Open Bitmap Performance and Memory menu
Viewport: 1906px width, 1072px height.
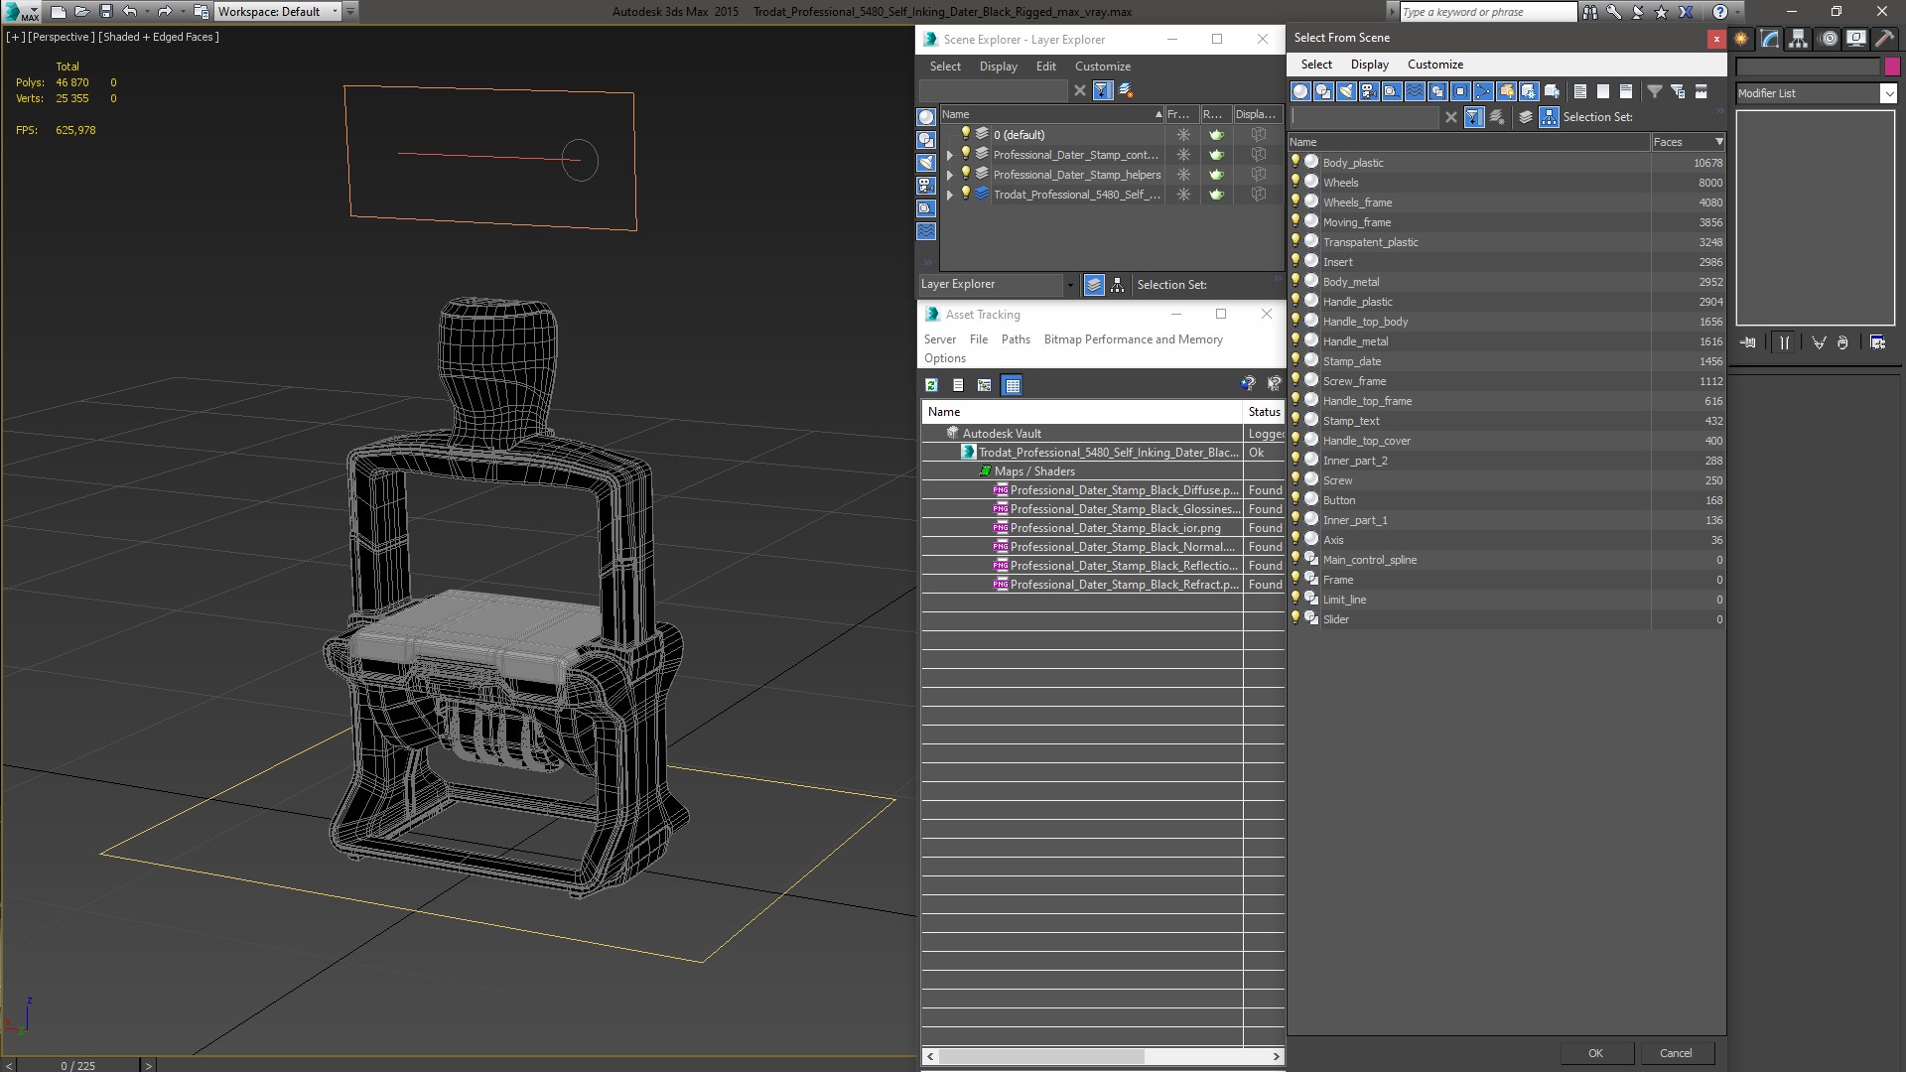[x=1134, y=339]
